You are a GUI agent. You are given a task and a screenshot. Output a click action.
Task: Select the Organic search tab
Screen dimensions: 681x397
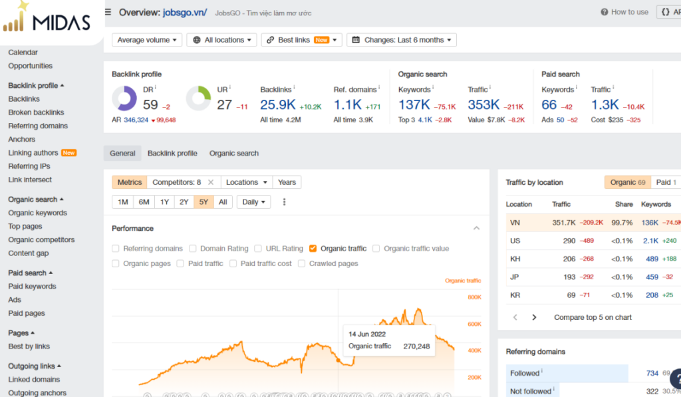coord(234,154)
